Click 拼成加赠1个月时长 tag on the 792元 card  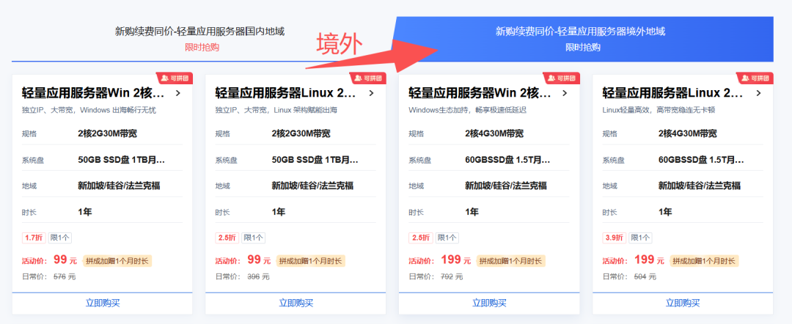point(510,261)
